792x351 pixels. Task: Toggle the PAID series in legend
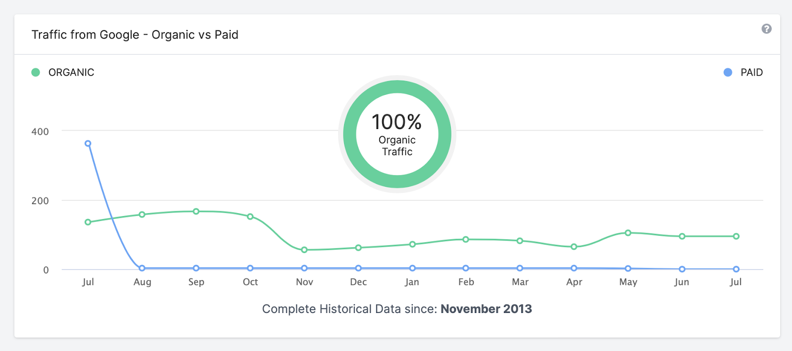743,73
